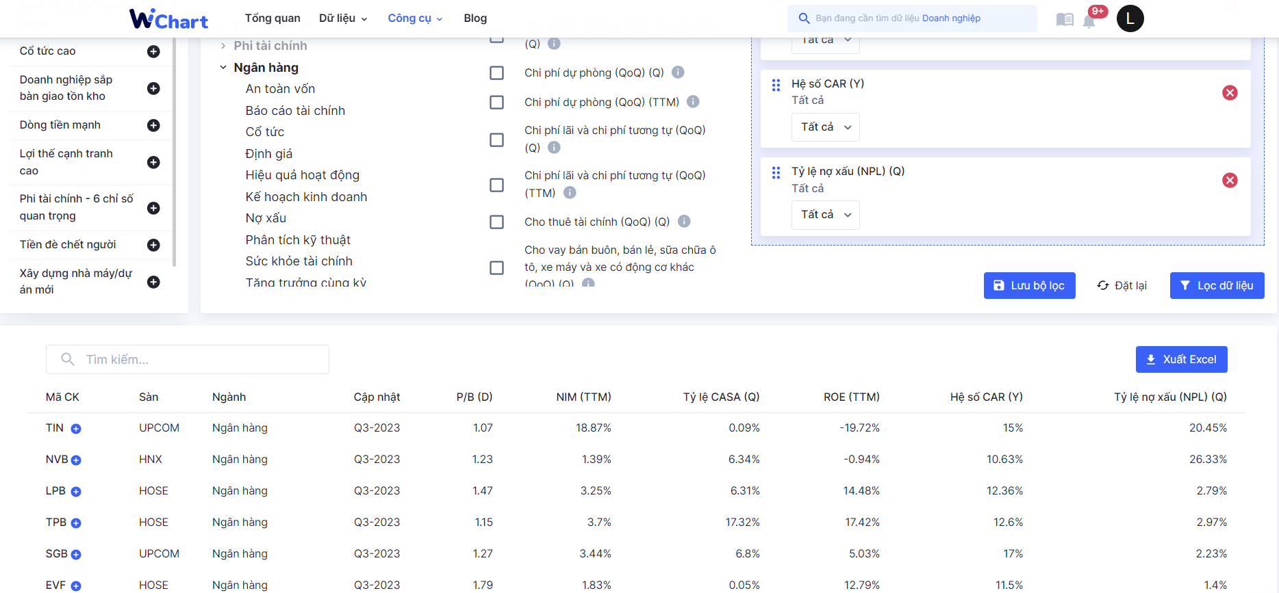
Task: Select Báo cáo tài chính category
Action: click(295, 111)
